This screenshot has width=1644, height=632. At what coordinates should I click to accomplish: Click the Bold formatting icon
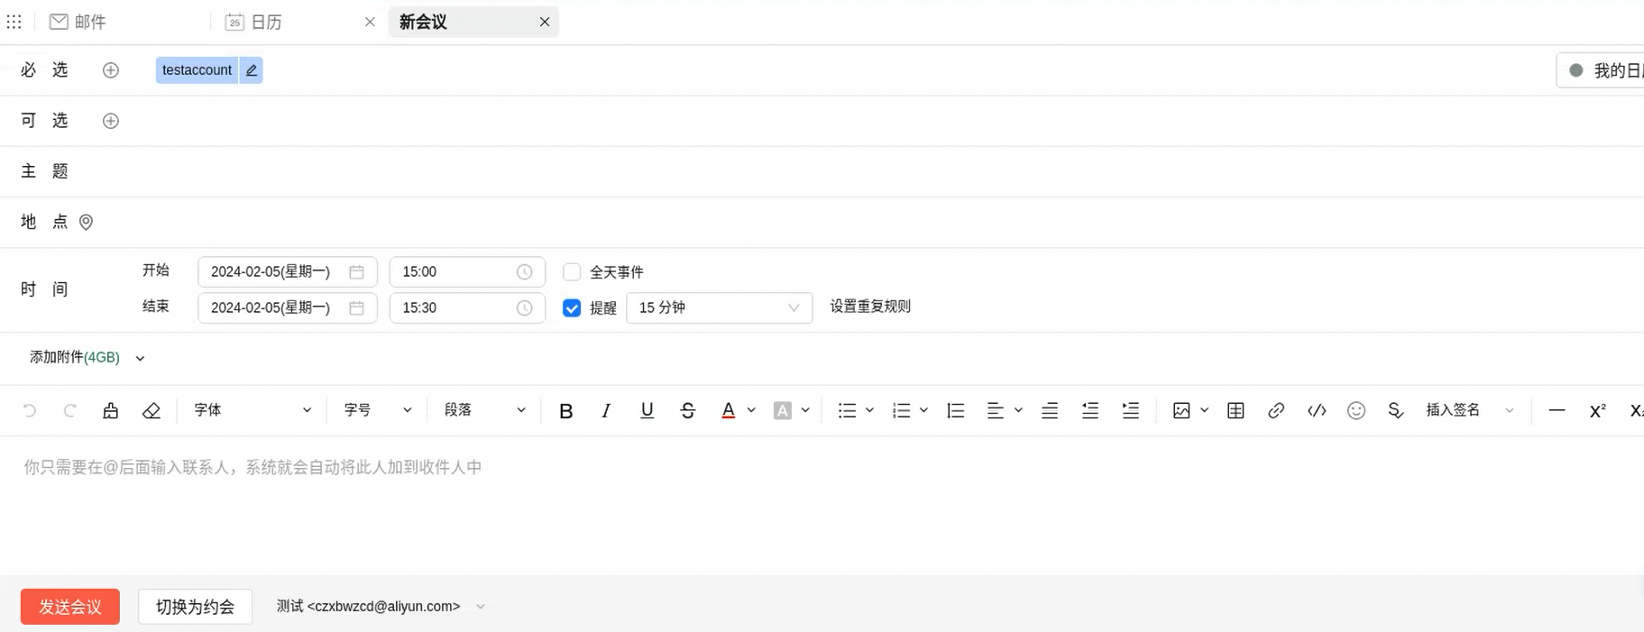(565, 411)
